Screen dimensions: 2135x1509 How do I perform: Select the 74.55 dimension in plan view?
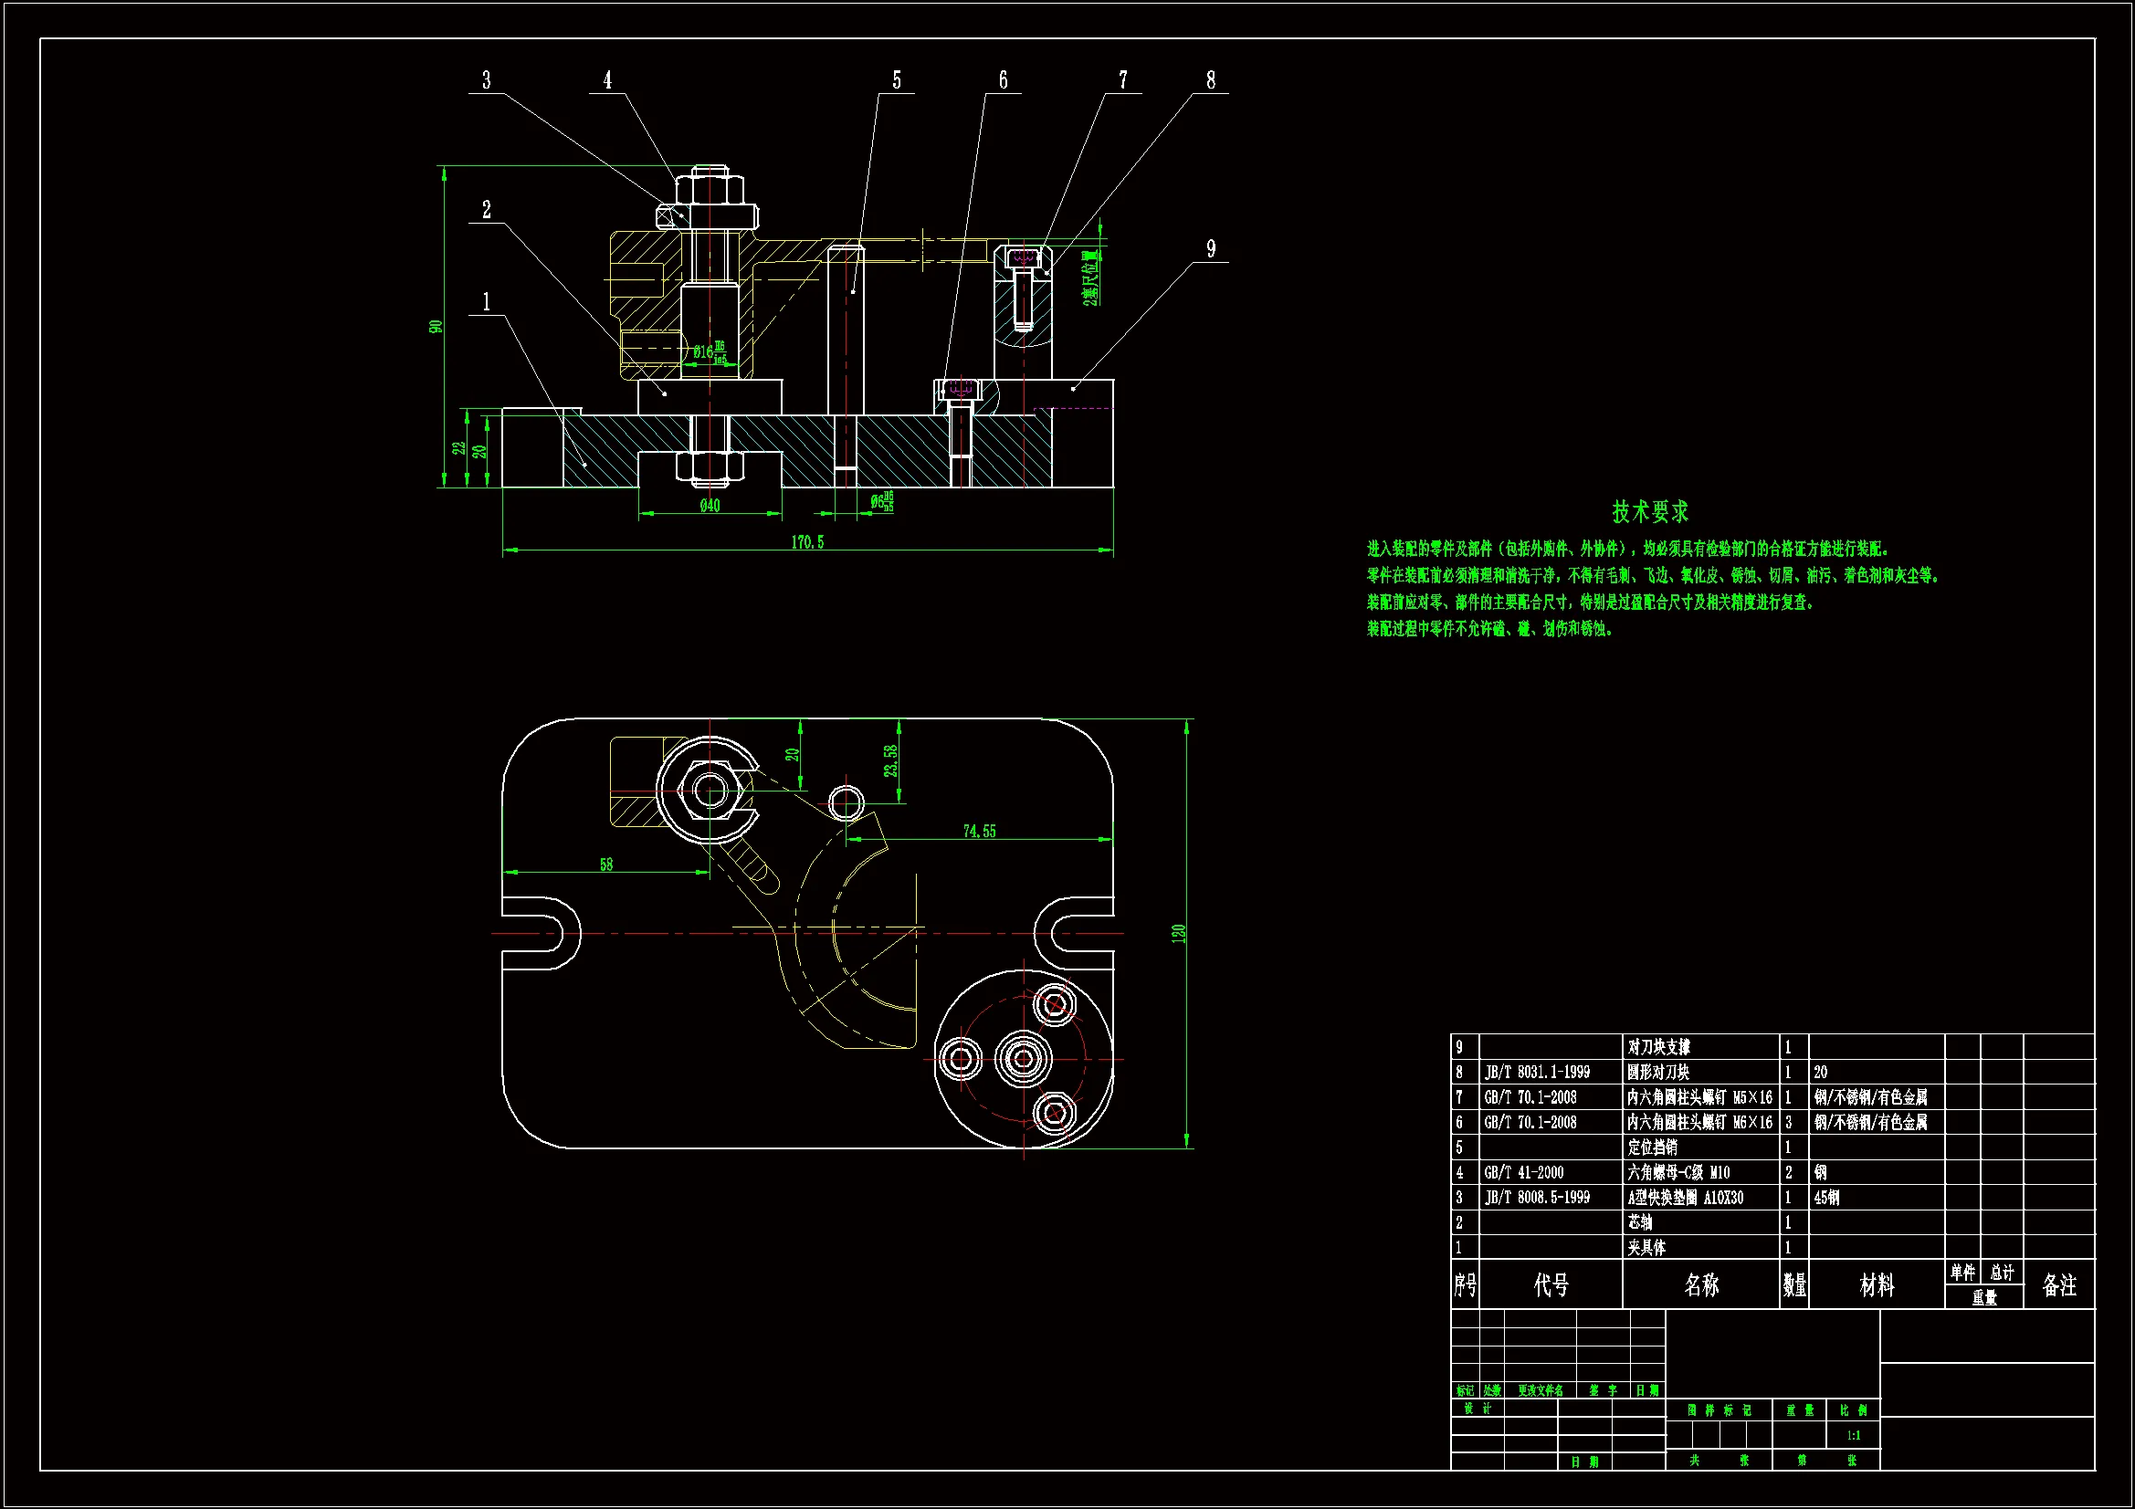979,831
